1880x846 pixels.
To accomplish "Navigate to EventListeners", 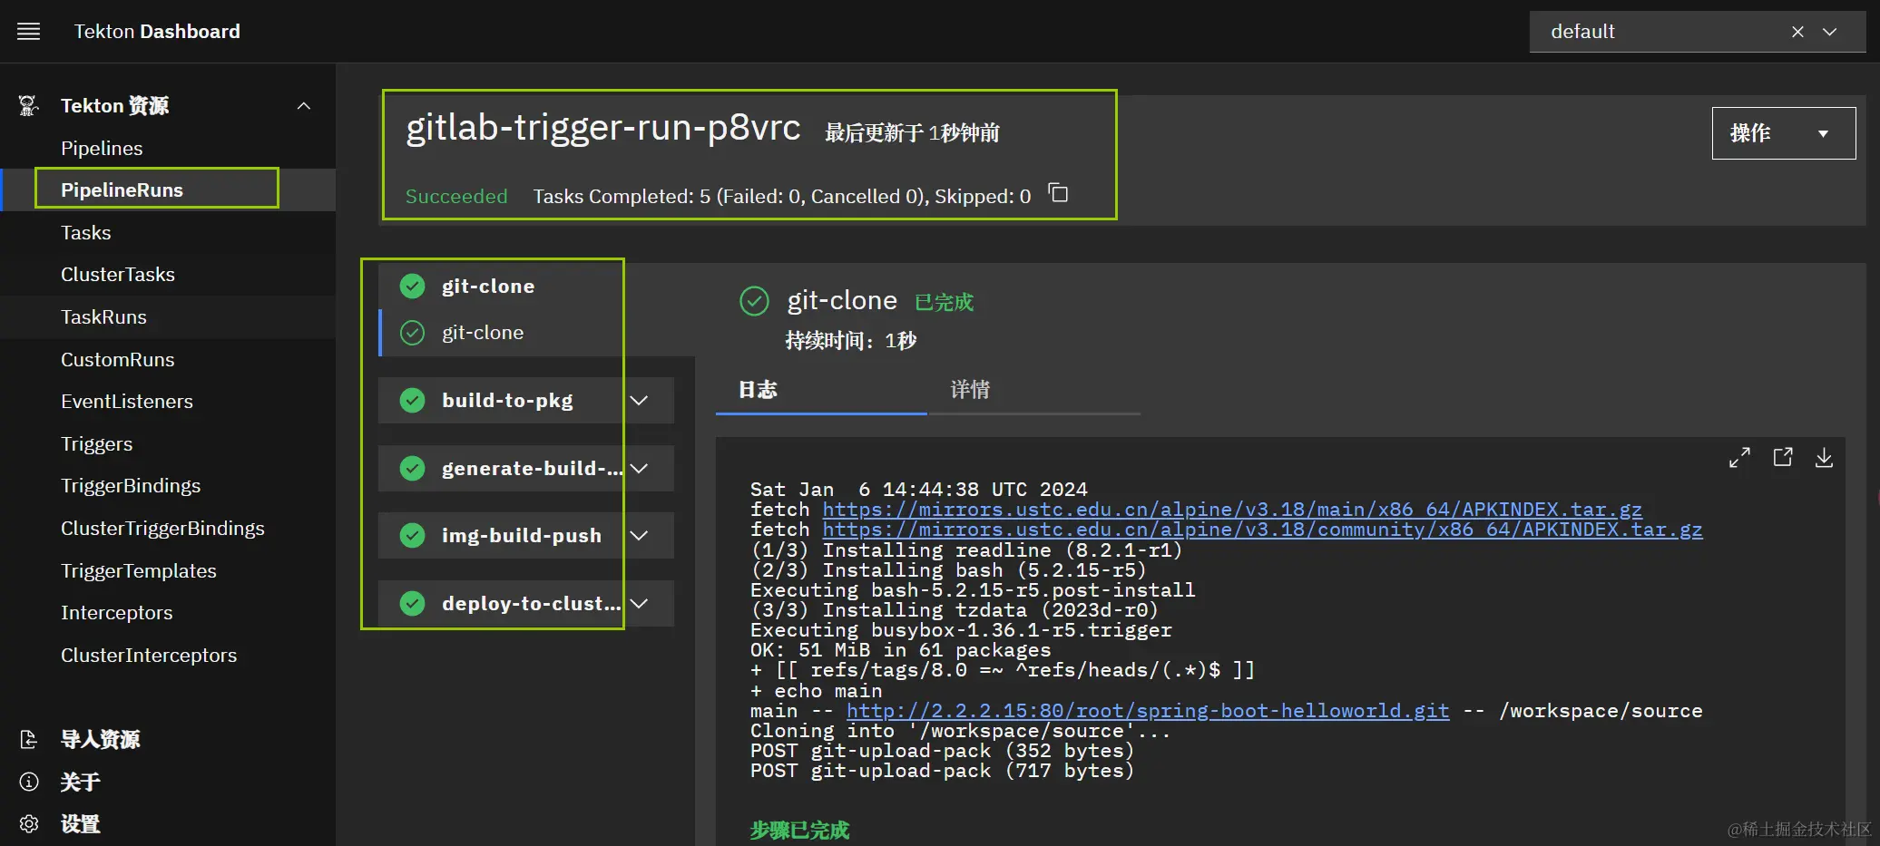I will pos(127,401).
